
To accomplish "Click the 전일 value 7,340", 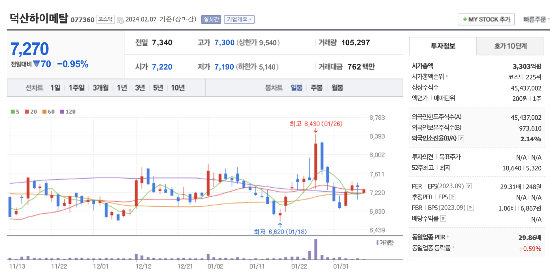I will point(162,43).
